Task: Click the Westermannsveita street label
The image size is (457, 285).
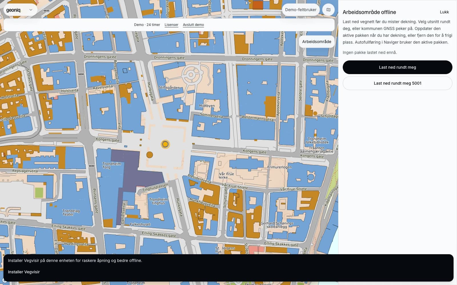Action: [257, 118]
